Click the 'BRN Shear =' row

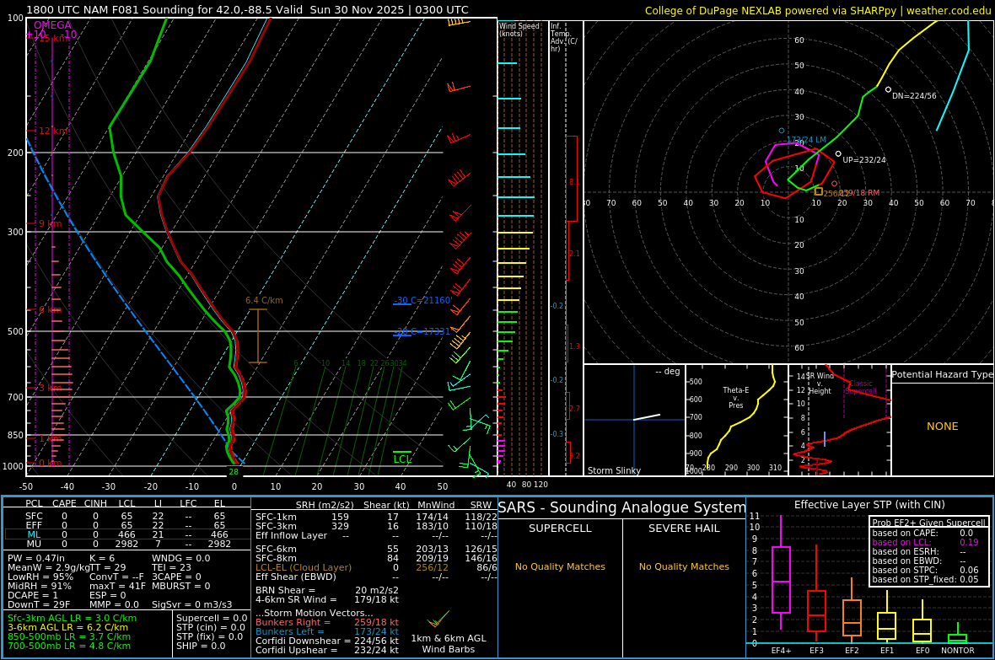click(327, 590)
